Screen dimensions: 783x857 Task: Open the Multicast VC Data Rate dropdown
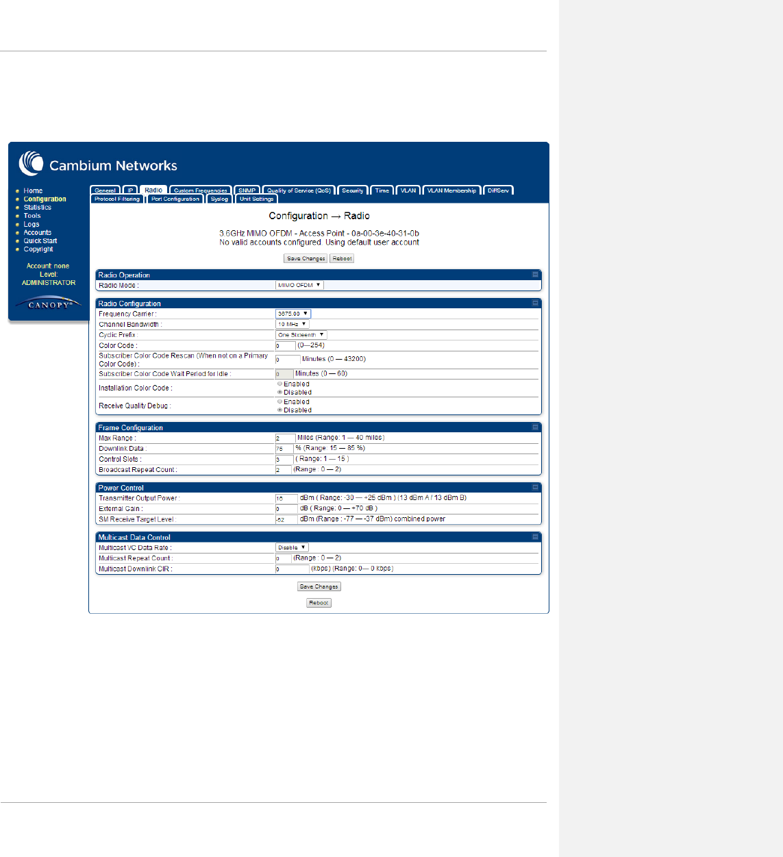pyautogui.click(x=293, y=547)
